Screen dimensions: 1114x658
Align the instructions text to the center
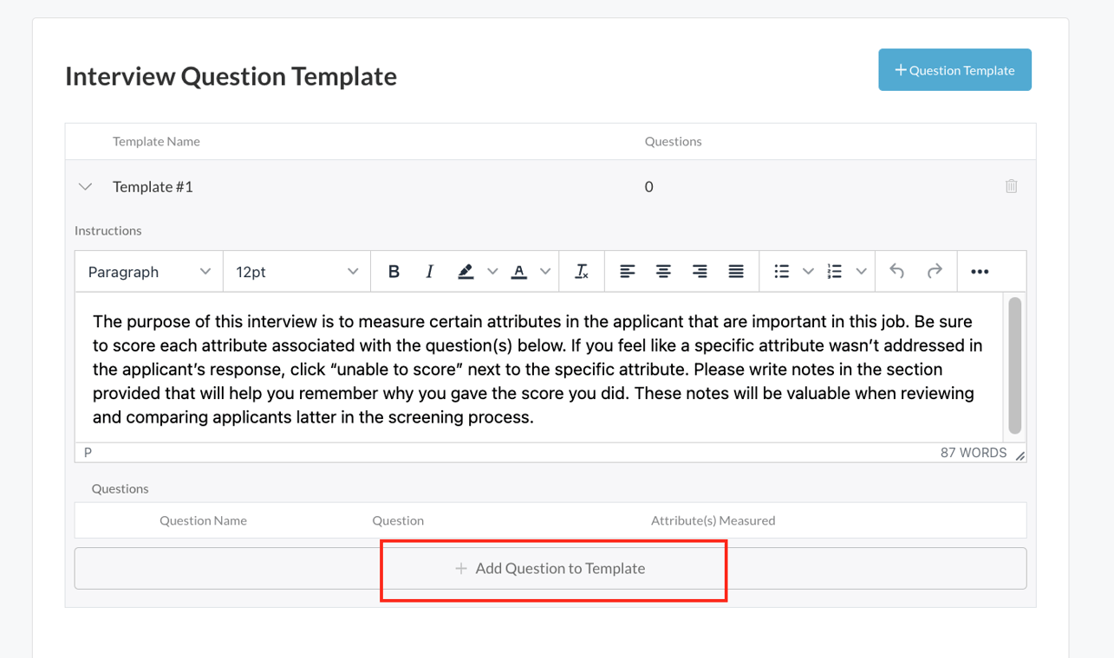coord(663,271)
